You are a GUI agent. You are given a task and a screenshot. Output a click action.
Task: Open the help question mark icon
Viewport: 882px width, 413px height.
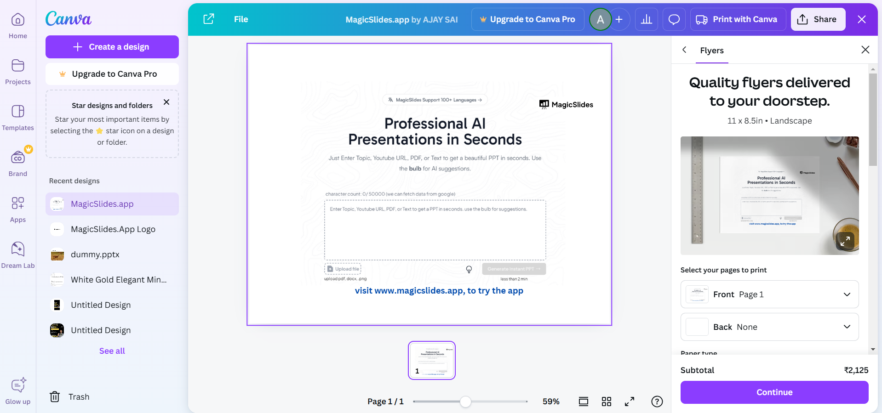(657, 402)
